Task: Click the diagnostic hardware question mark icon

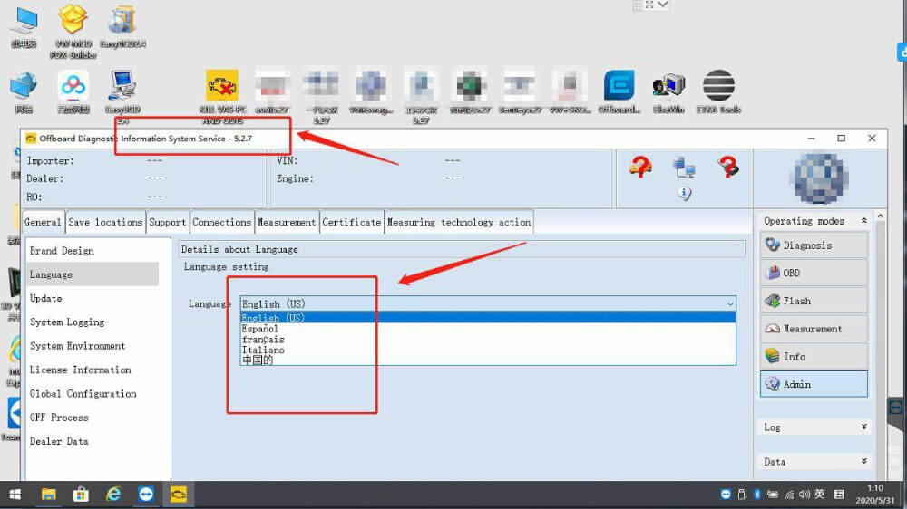Action: [x=727, y=168]
